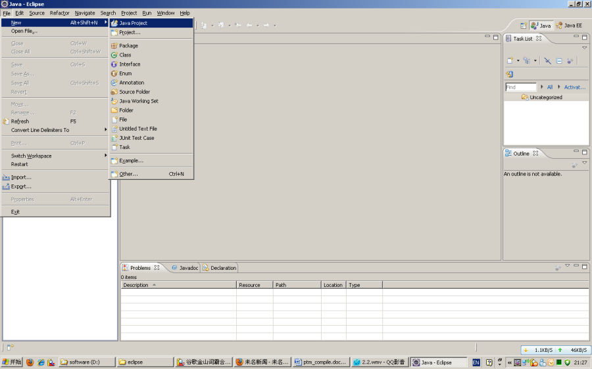Open Import... wizard
This screenshot has height=369, width=592.
click(55, 177)
